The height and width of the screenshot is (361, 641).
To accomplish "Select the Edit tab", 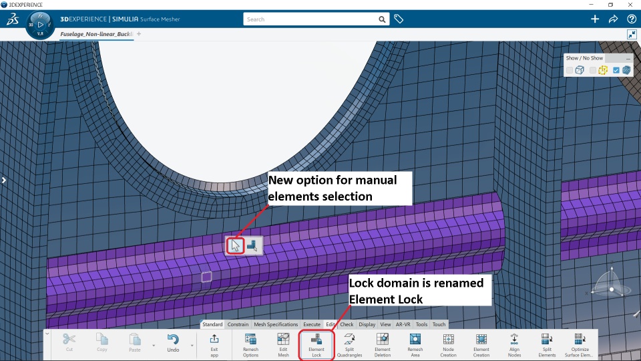I will tap(331, 324).
